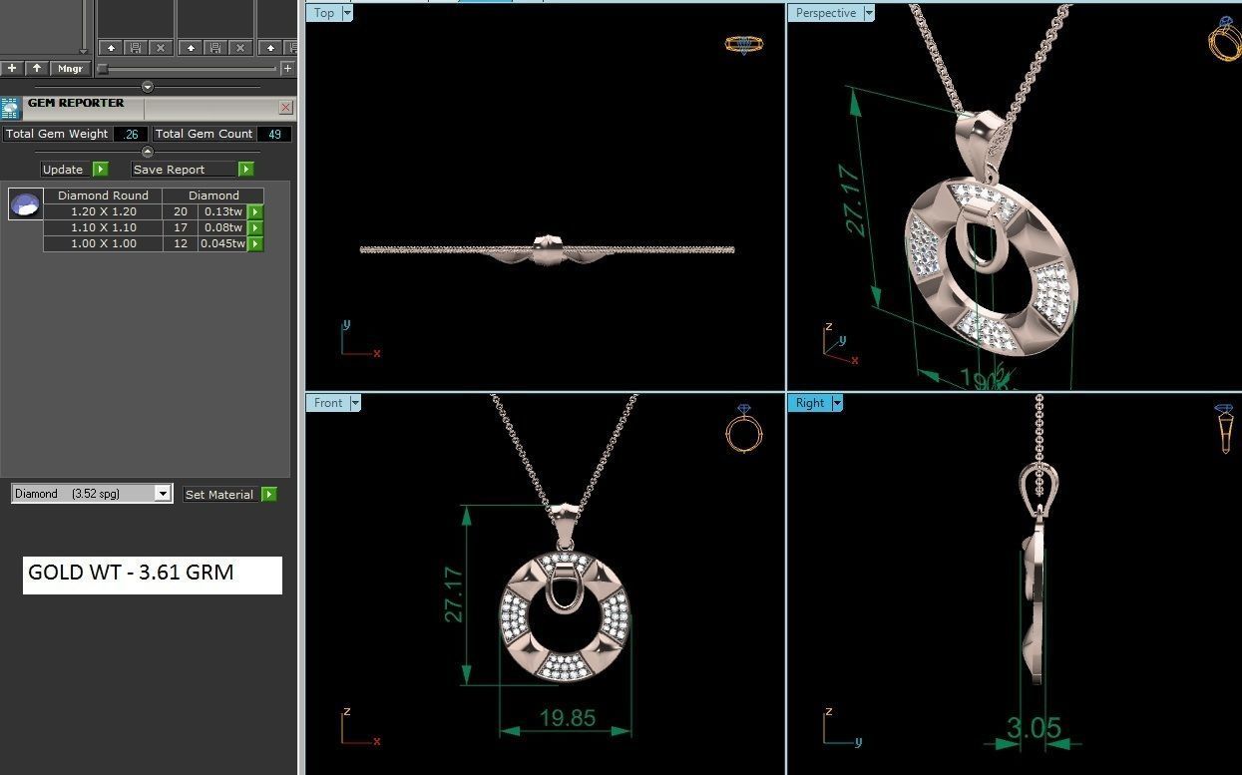Click the quantity cell showing 17

click(181, 227)
